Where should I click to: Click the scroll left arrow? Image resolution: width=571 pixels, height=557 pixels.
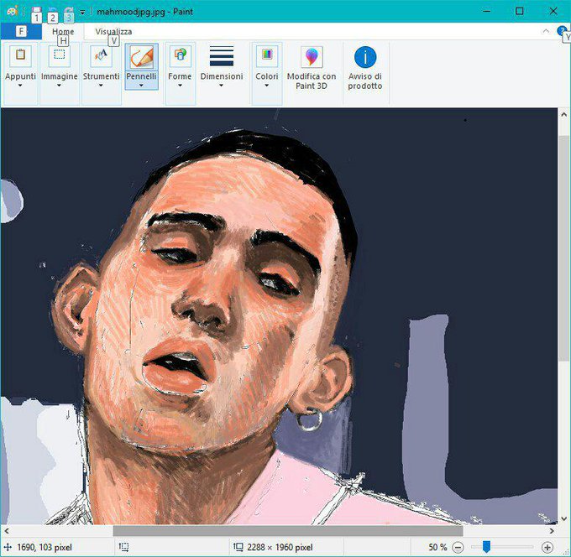(7, 531)
